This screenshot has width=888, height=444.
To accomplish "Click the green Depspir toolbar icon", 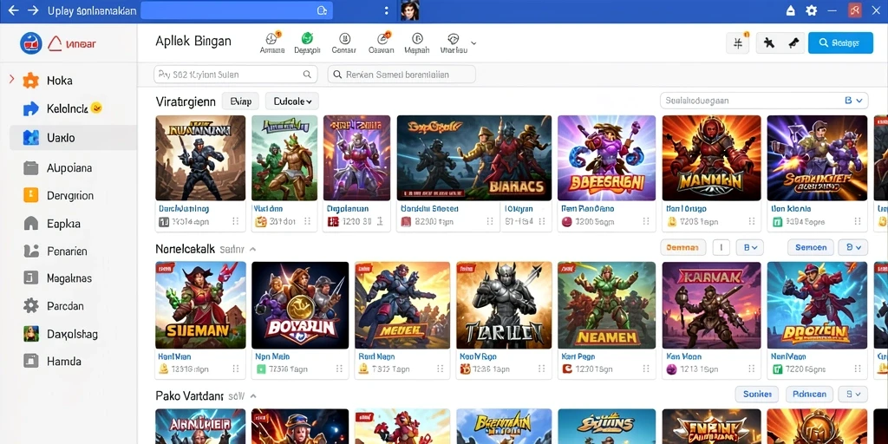I will tap(307, 42).
